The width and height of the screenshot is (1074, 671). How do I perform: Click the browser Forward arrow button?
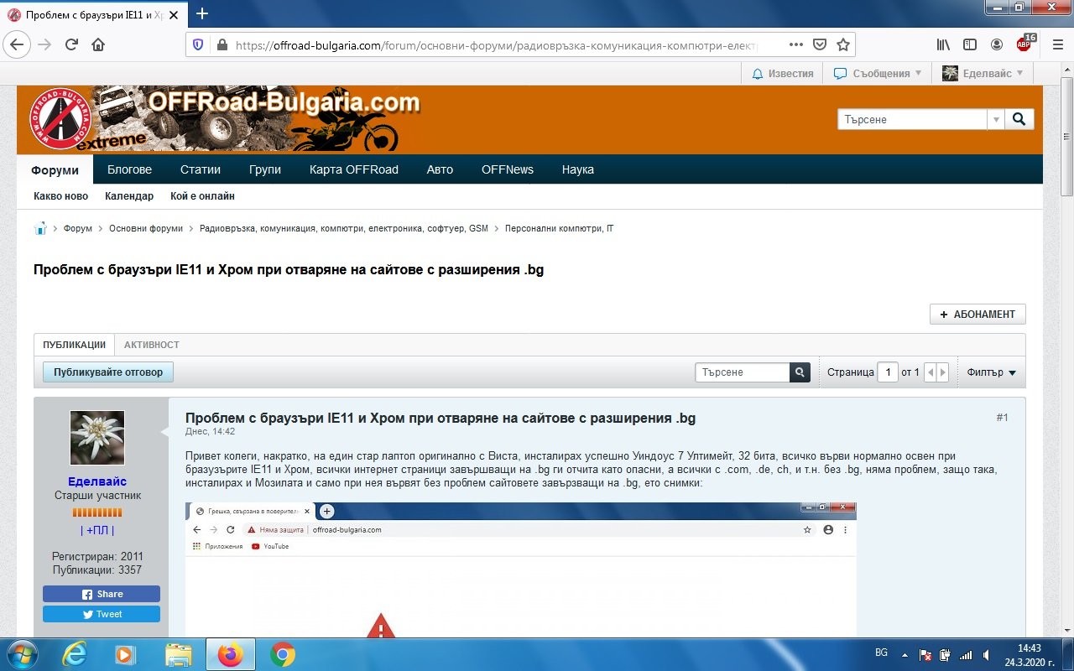click(44, 44)
